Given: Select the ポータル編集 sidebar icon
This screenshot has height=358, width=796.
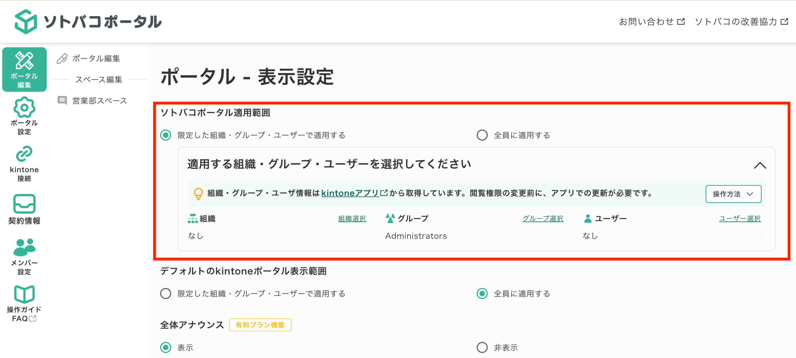Looking at the screenshot, I should pos(24,69).
